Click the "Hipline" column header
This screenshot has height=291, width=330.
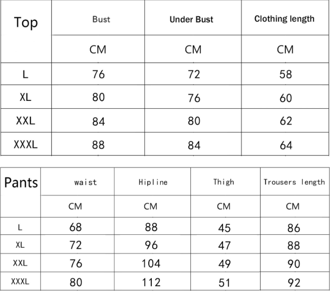pos(153,182)
